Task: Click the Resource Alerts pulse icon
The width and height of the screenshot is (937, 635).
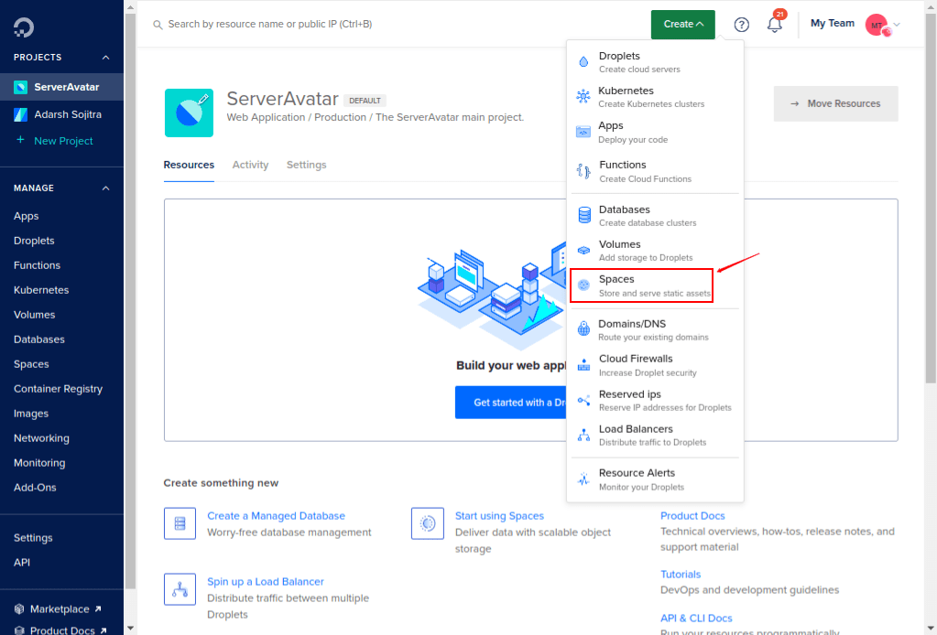Action: 583,479
